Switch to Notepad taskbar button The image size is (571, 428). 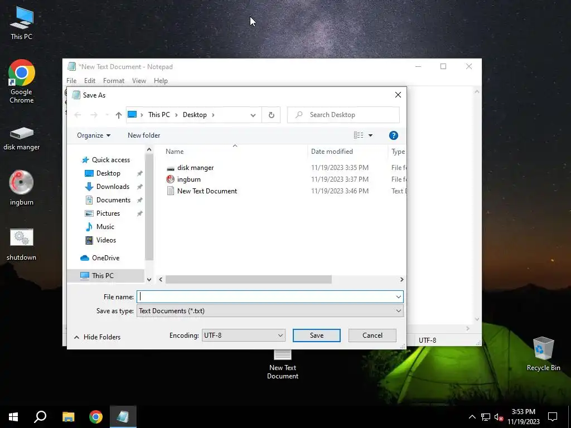(x=123, y=417)
